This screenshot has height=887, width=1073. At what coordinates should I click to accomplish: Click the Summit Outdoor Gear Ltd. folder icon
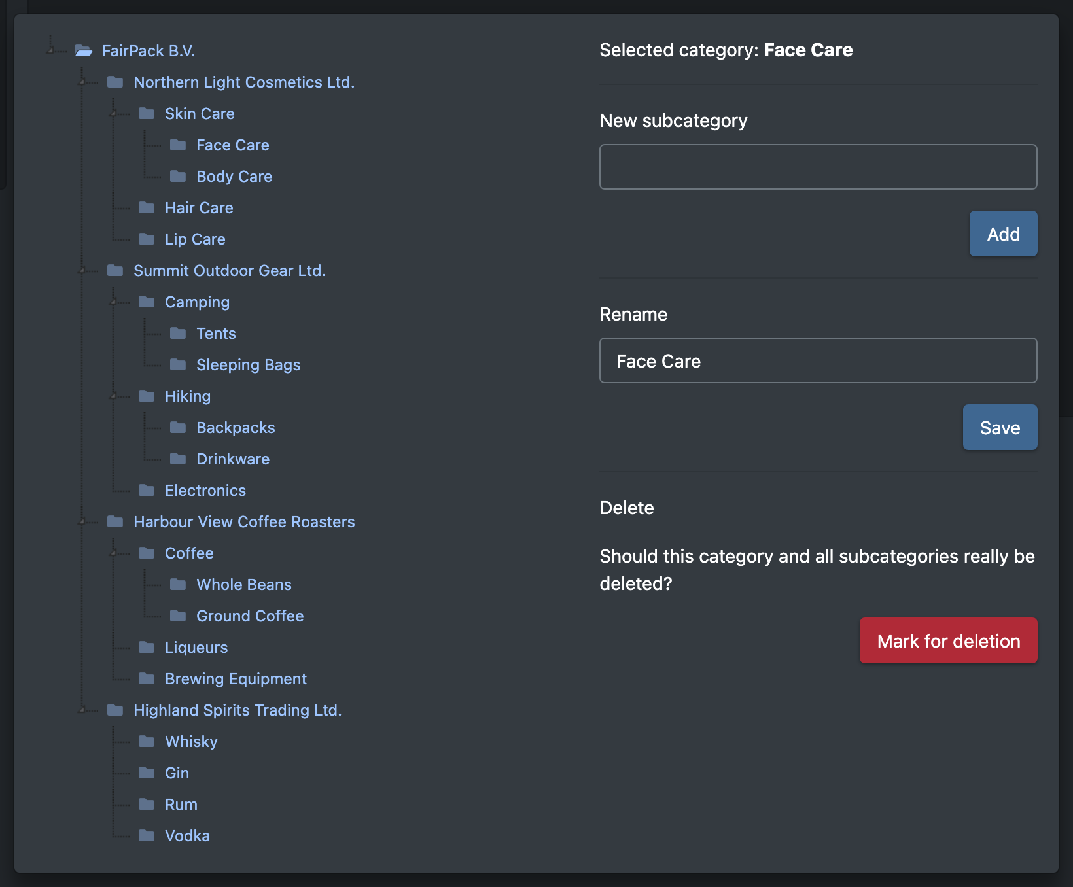point(115,270)
